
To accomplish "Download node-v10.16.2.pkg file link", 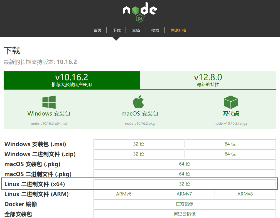I will click(140, 123).
